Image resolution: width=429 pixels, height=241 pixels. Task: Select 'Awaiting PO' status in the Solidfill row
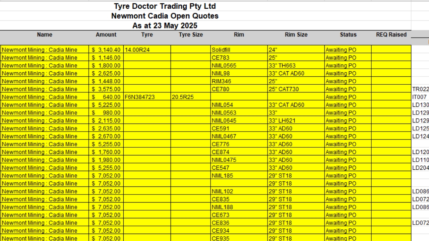(348, 50)
